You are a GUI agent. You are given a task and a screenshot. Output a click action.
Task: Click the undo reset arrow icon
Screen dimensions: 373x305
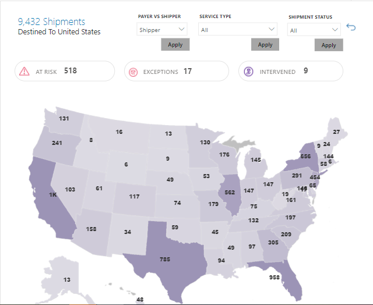[351, 27]
